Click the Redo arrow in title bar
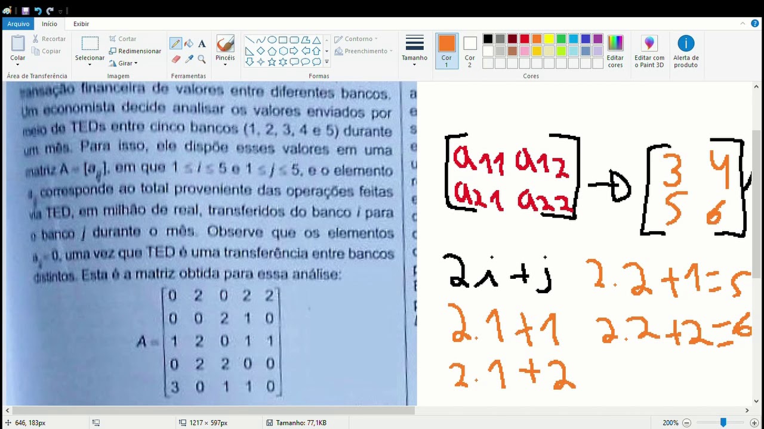764x429 pixels. [x=50, y=11]
